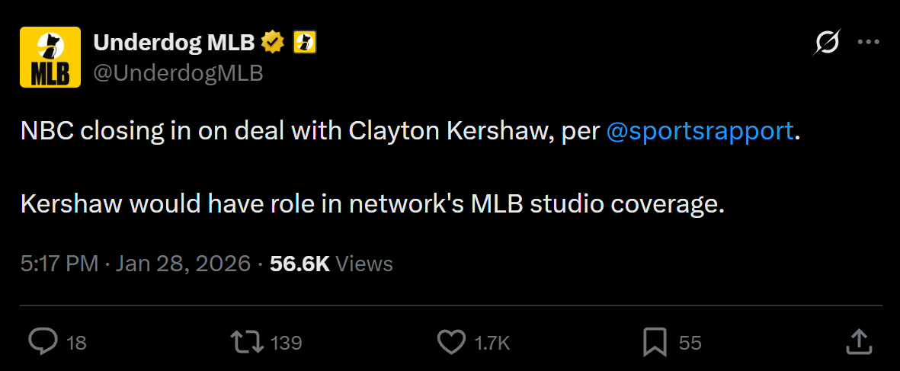Like the post with the heart icon
This screenshot has width=900, height=371.
tap(452, 342)
